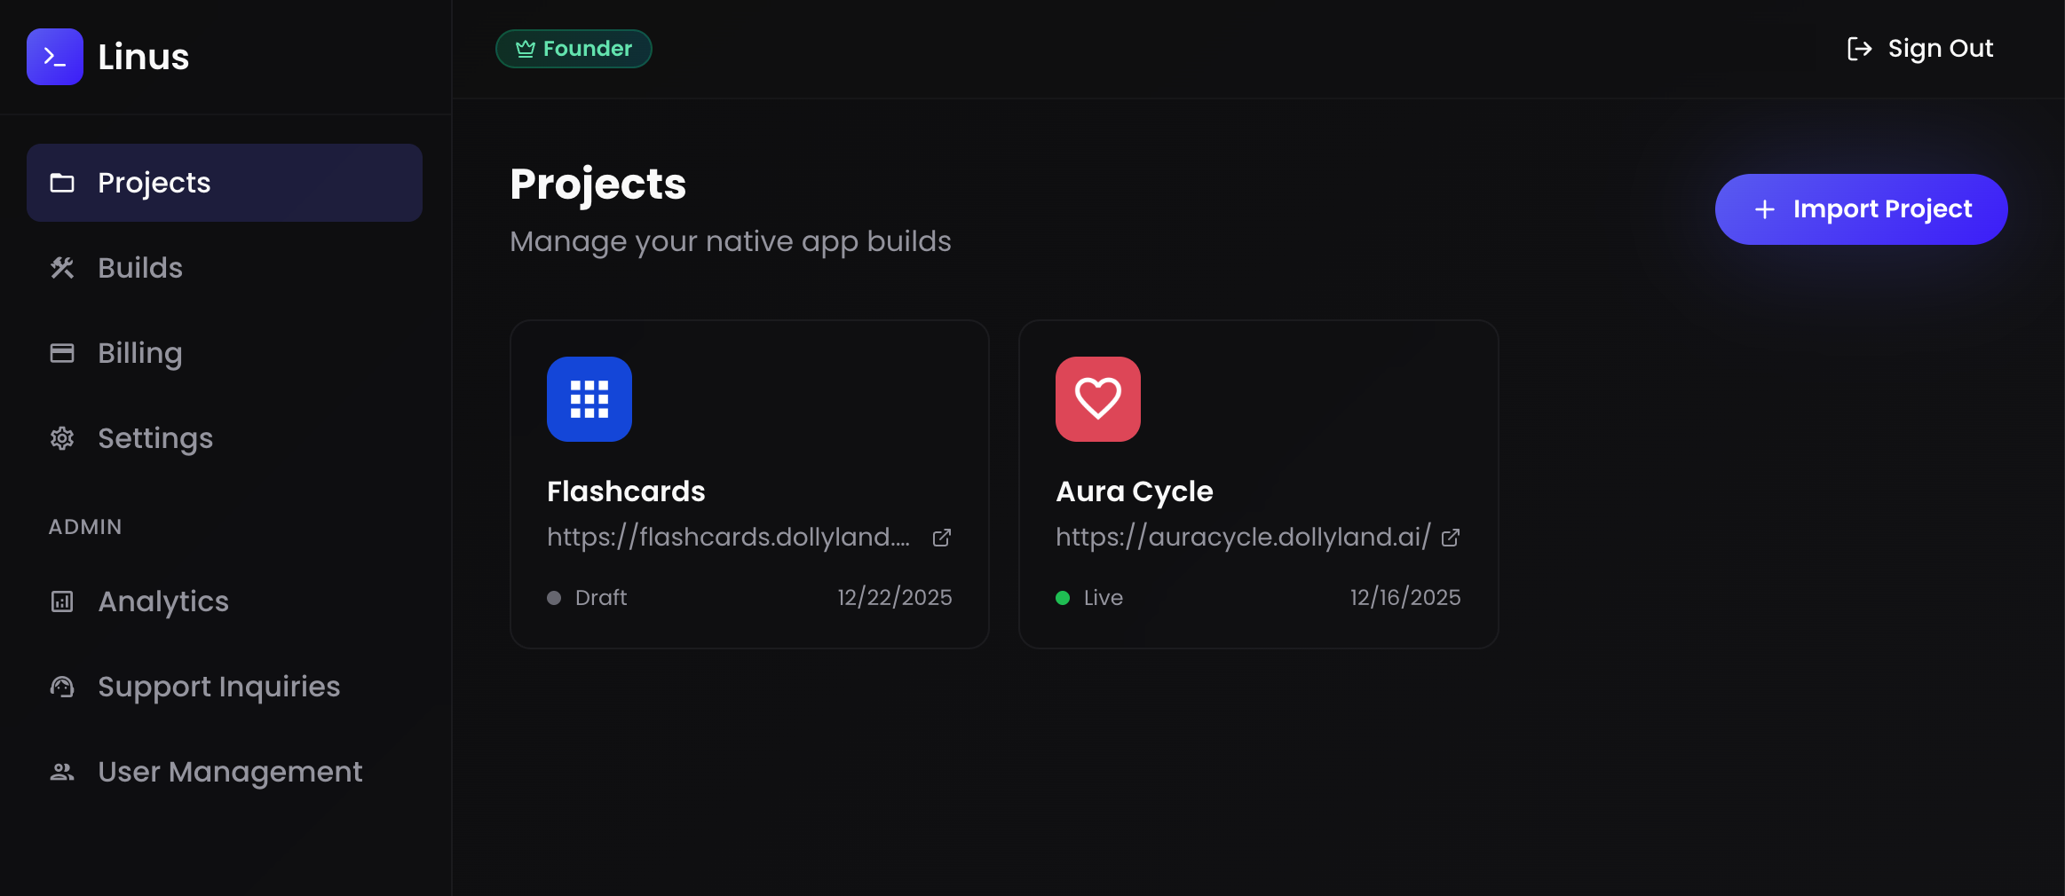This screenshot has width=2065, height=896.
Task: Click the Settings gear icon
Action: (62, 438)
